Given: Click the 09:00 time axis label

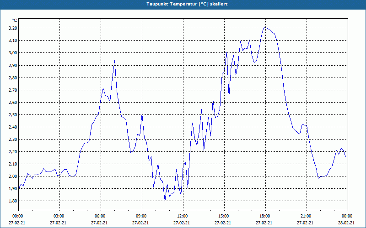Looking at the screenshot, I should [142, 216].
